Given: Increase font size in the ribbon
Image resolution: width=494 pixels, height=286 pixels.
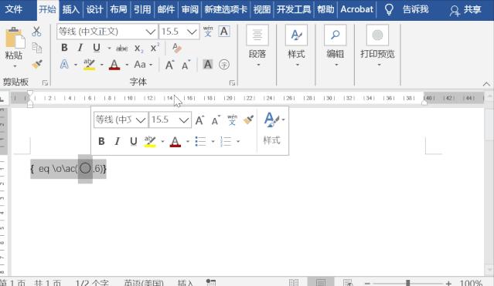Looking at the screenshot, I should [x=169, y=65].
